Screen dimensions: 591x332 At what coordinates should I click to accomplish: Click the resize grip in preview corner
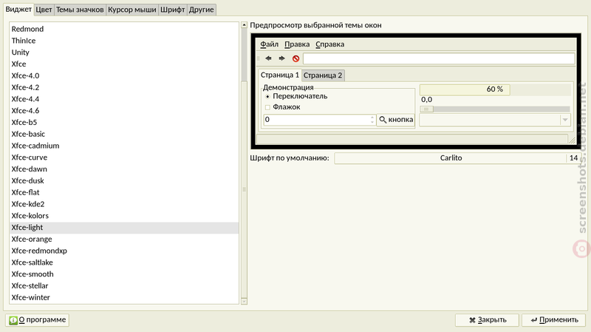pyautogui.click(x=572, y=140)
